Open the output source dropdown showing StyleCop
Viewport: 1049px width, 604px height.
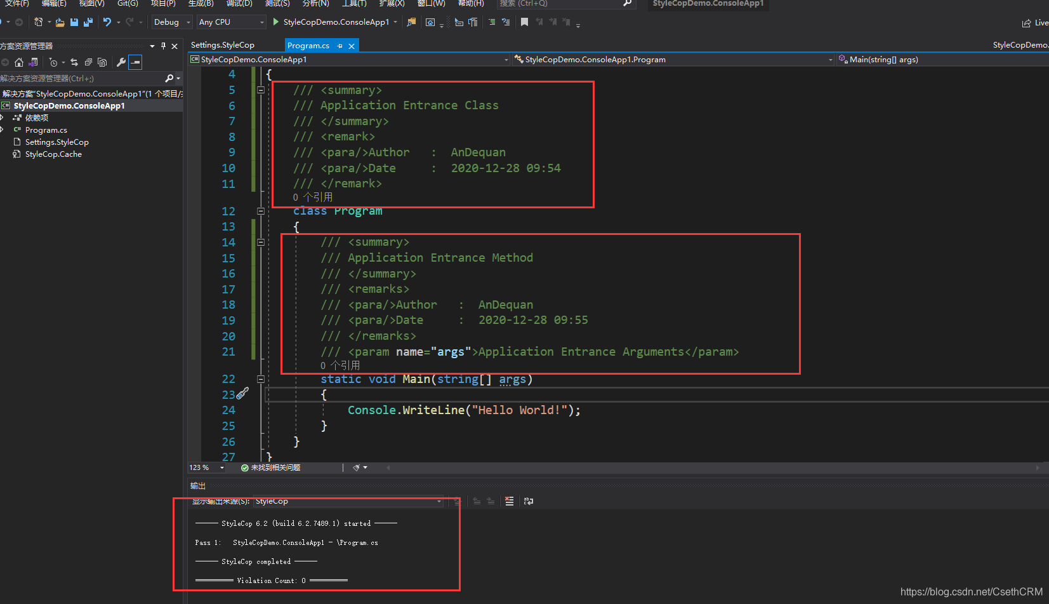pyautogui.click(x=348, y=502)
